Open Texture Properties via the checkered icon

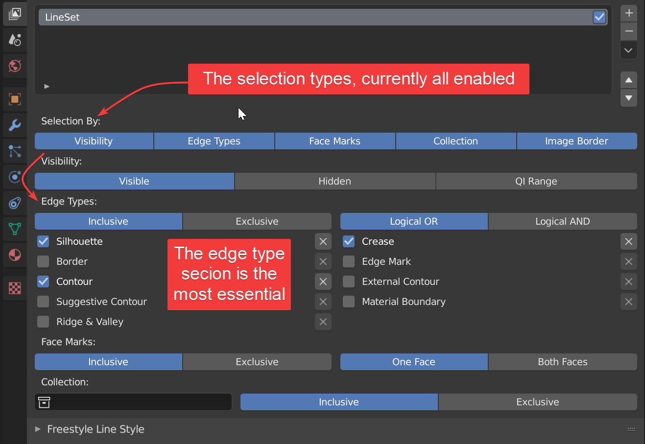pos(15,288)
